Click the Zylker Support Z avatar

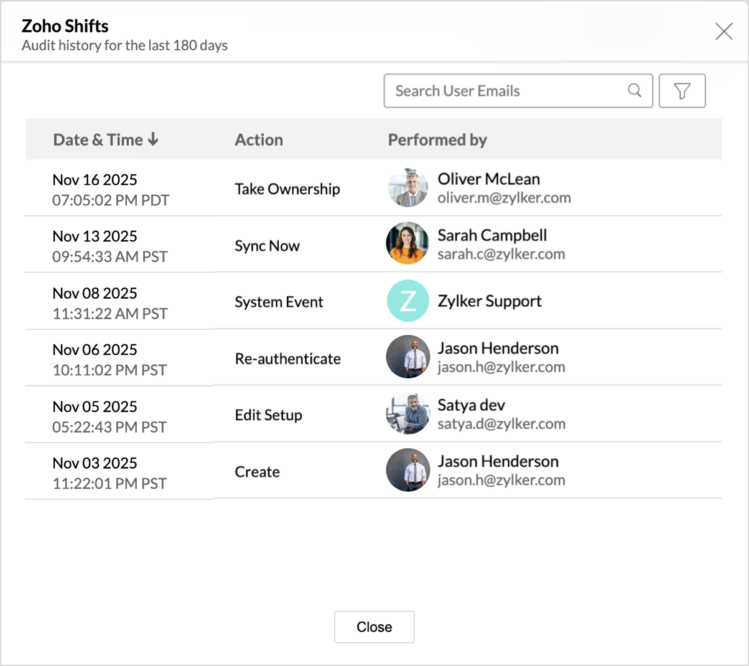coord(408,301)
